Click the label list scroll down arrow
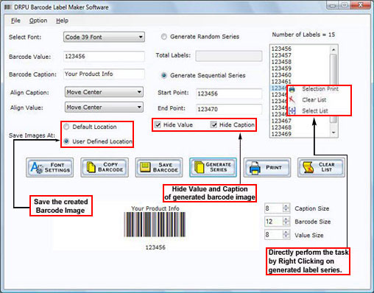The width and height of the screenshot is (374, 293). (334, 133)
